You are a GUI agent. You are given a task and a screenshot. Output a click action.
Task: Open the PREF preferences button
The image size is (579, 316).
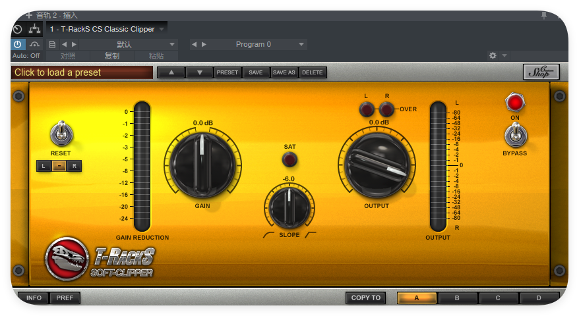tap(65, 298)
